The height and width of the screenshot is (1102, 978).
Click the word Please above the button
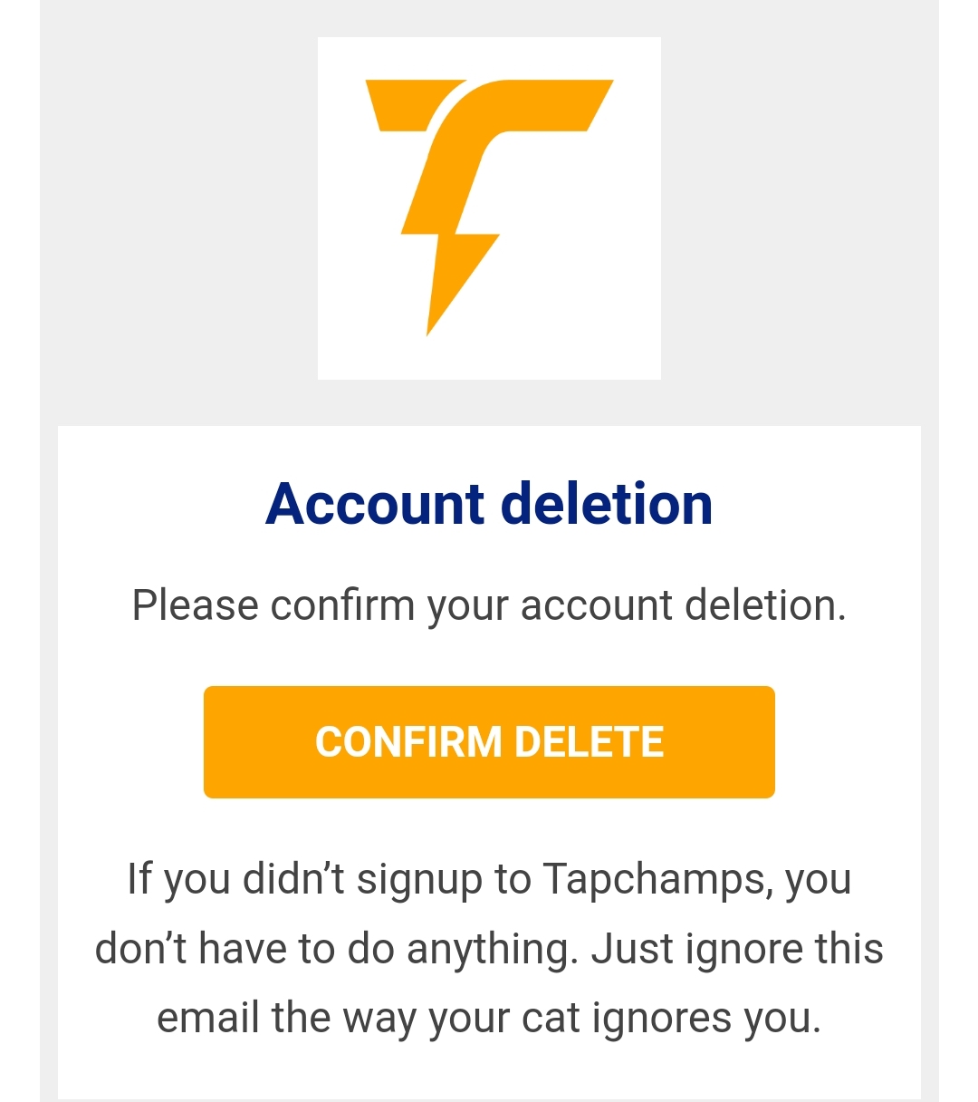[x=196, y=605]
